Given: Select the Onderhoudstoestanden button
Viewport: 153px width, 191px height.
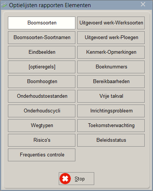Looking at the screenshot, I should 41,96.
